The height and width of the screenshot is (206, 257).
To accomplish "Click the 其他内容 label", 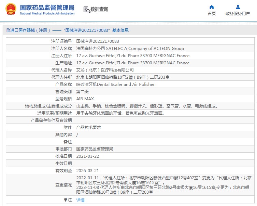I will 63,135.
